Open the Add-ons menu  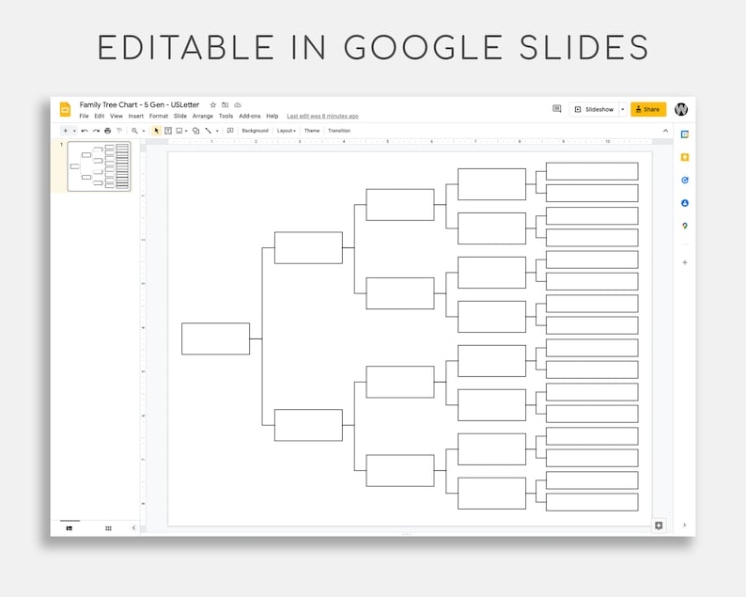(x=250, y=117)
